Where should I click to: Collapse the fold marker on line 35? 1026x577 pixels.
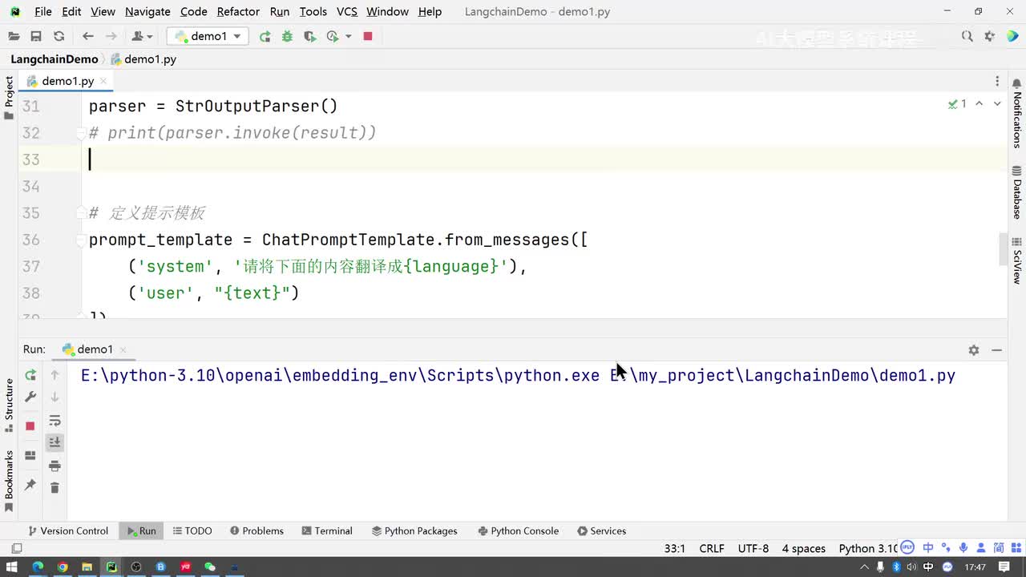pyautogui.click(x=81, y=213)
